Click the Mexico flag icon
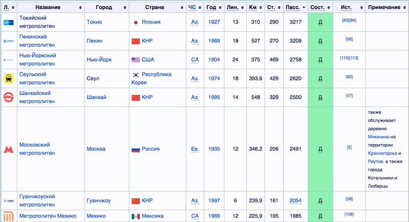This screenshot has width=409, height=222. 136,216
